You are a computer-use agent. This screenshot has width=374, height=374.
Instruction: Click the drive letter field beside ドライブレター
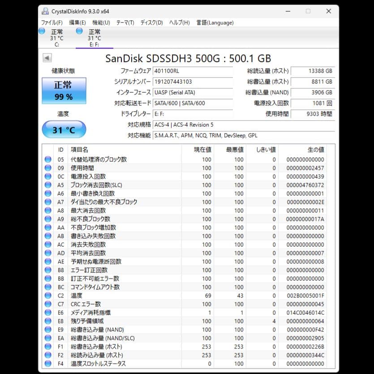(193, 114)
